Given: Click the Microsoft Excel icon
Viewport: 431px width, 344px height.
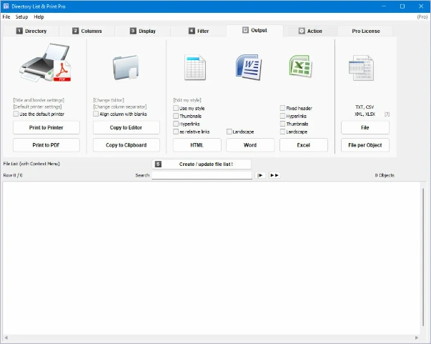Looking at the screenshot, I should click(301, 67).
